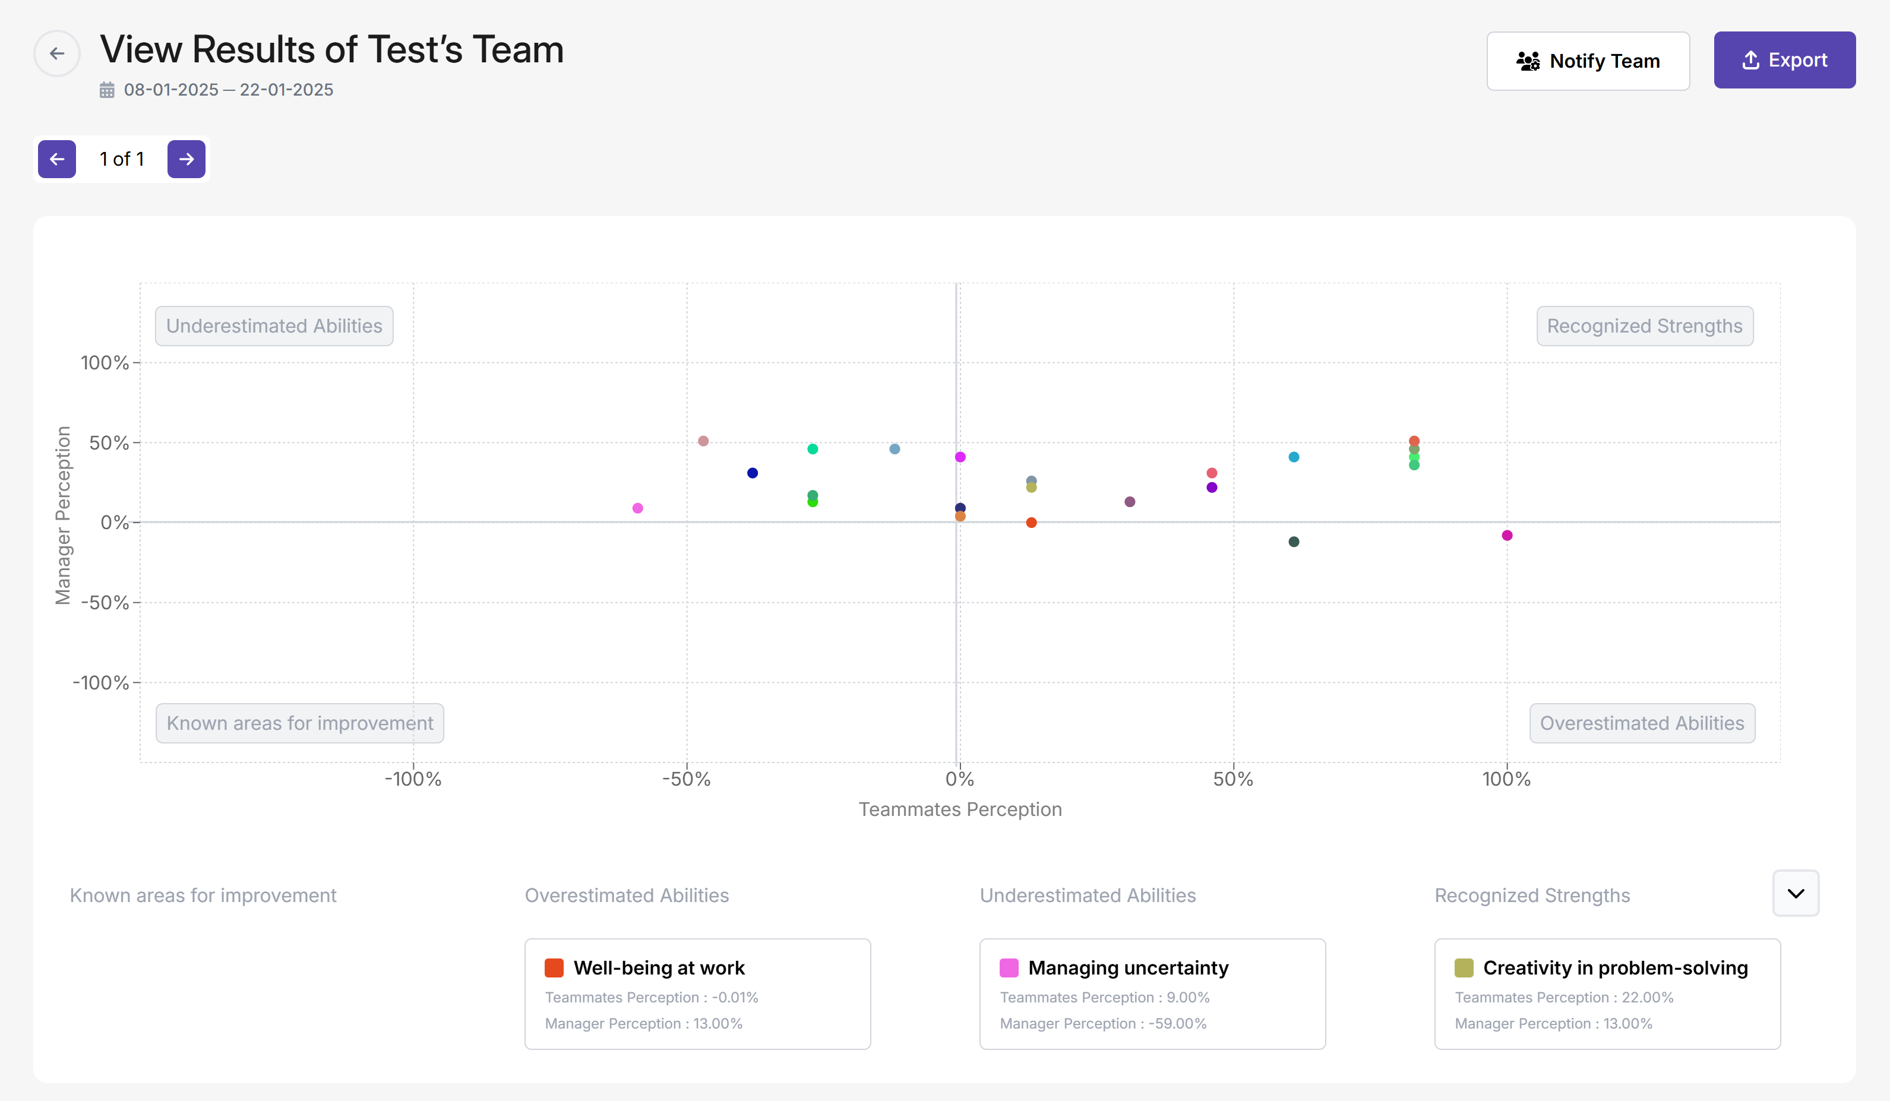Go to next page with purple right arrow
The width and height of the screenshot is (1890, 1101).
coord(186,159)
